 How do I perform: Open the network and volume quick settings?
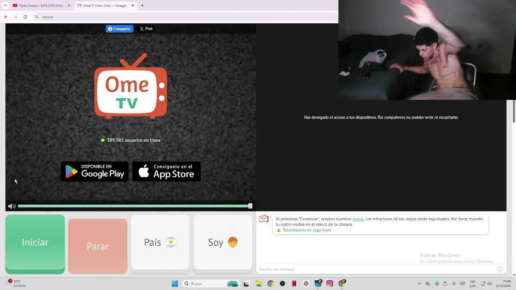pos(487,284)
